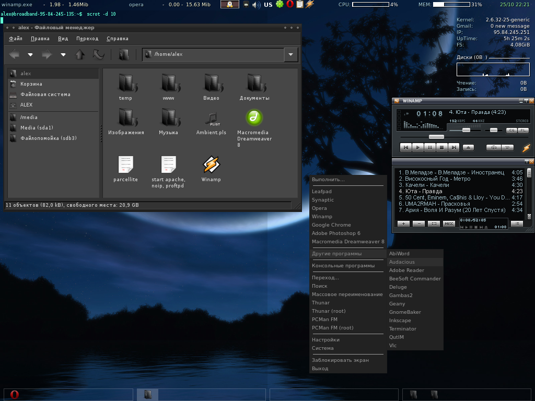The width and height of the screenshot is (535, 401).
Task: Click the select-all button in Winamp playlist
Action: (434, 223)
